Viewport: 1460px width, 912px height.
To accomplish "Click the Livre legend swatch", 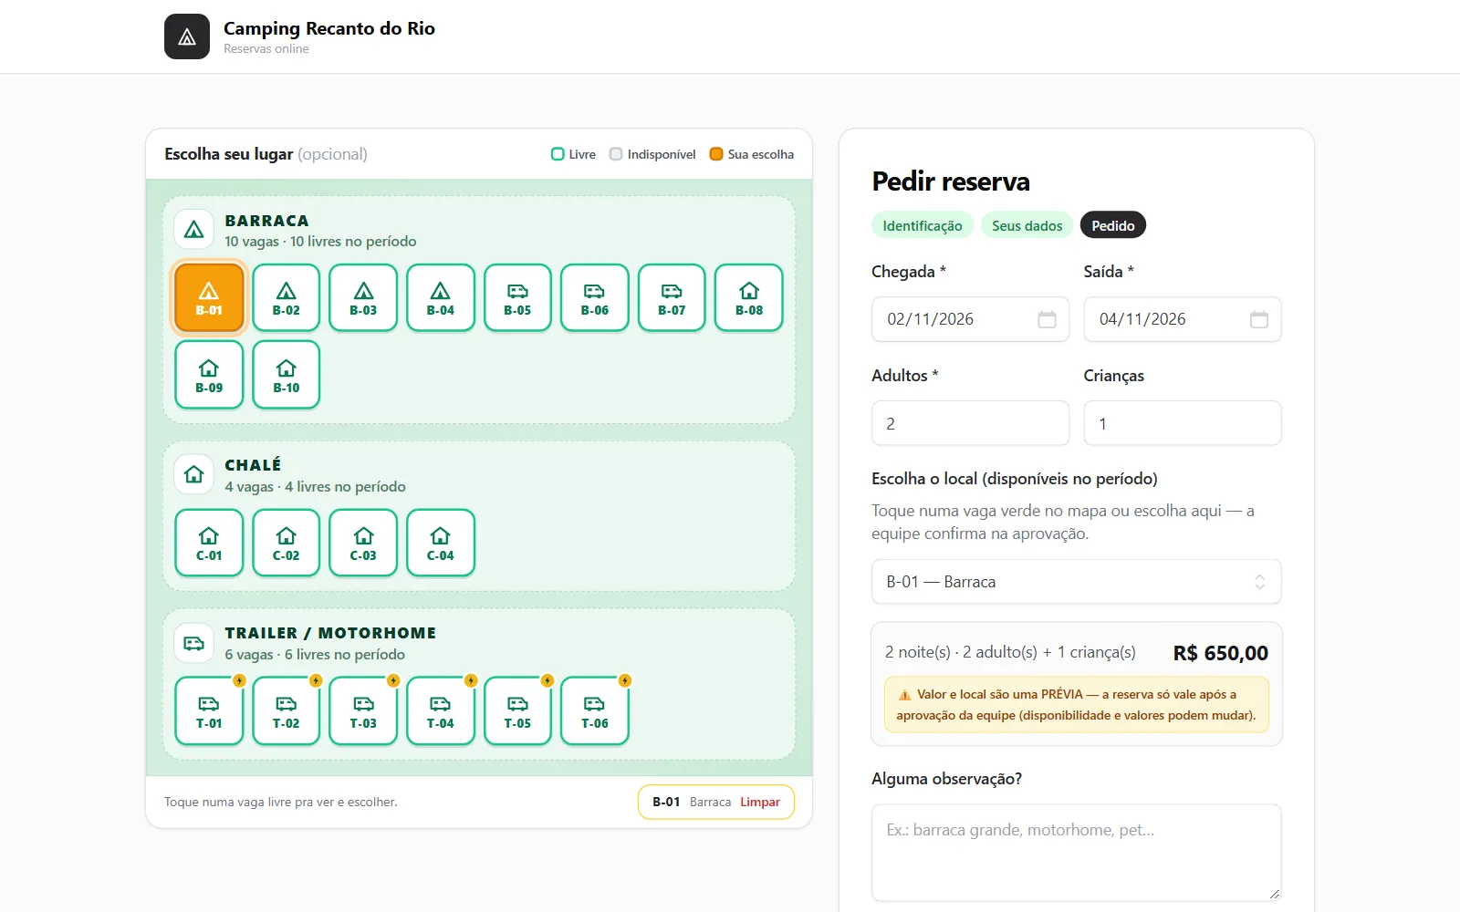I will coord(558,154).
